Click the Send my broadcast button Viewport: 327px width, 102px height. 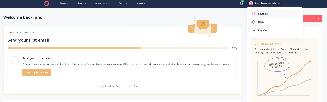click(x=37, y=72)
